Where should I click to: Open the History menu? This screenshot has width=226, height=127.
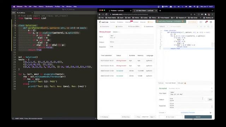click(41, 7)
